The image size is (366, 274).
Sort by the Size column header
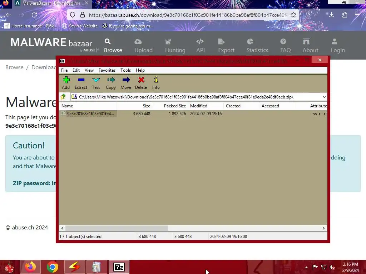click(x=134, y=106)
